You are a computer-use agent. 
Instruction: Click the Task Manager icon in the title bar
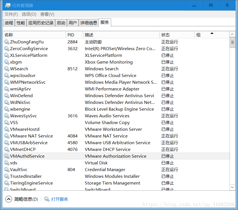point(8,6)
